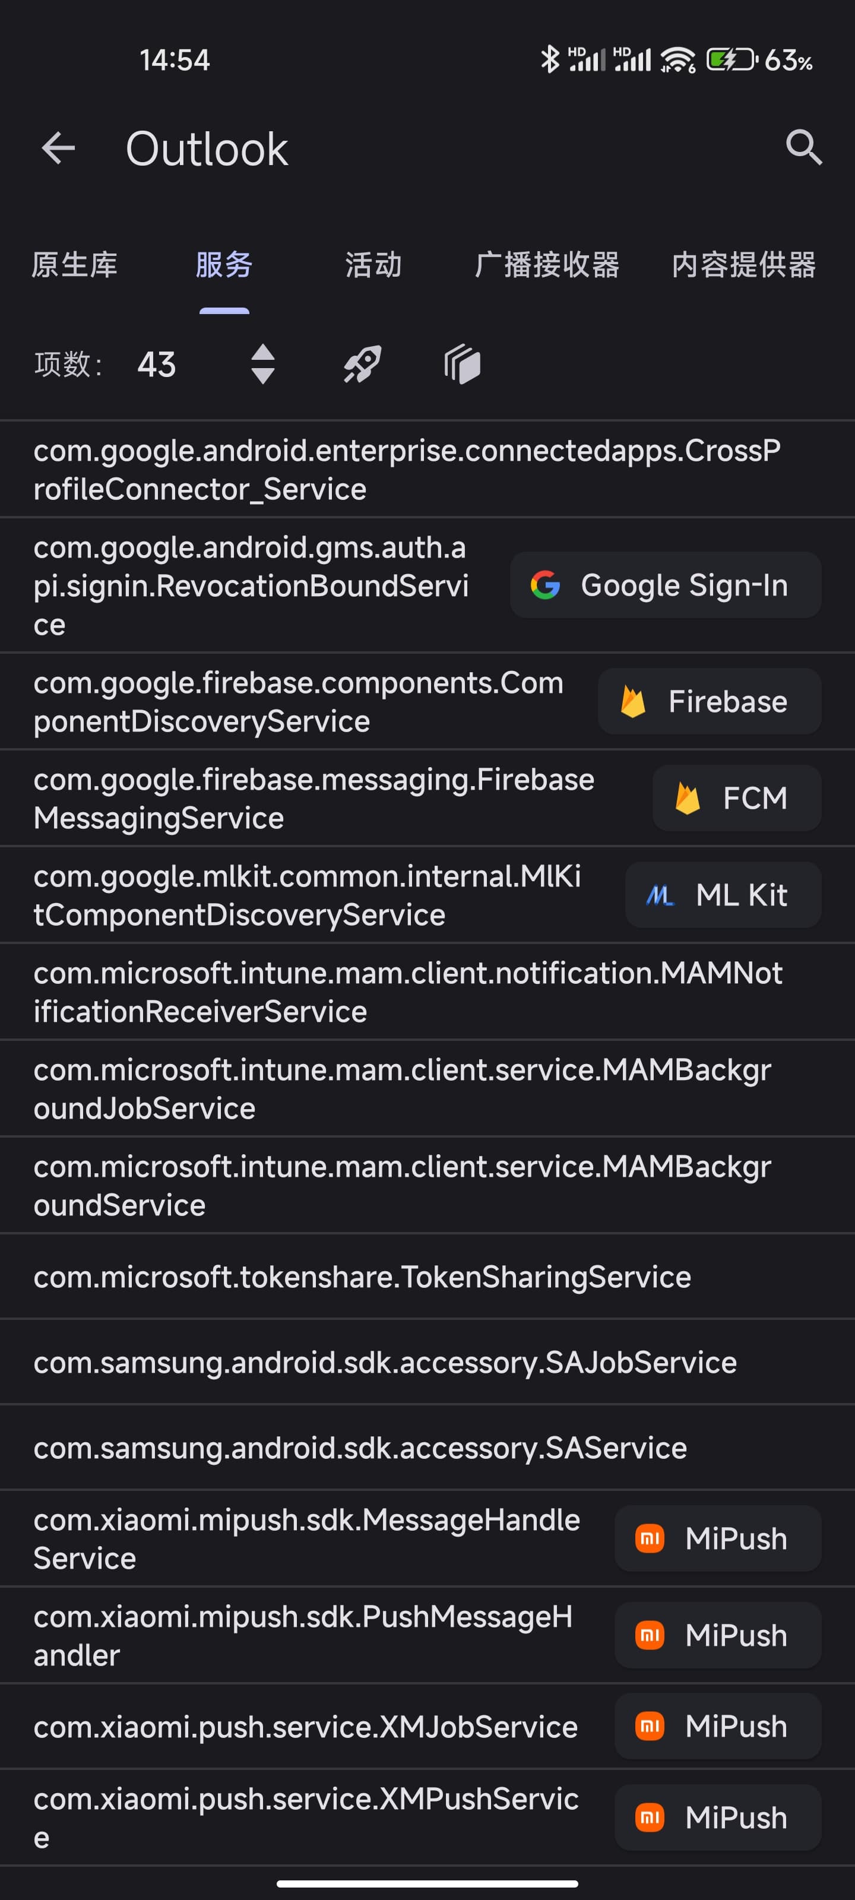Tap the FCM label chip
Image resolution: width=855 pixels, height=1900 pixels.
(736, 798)
